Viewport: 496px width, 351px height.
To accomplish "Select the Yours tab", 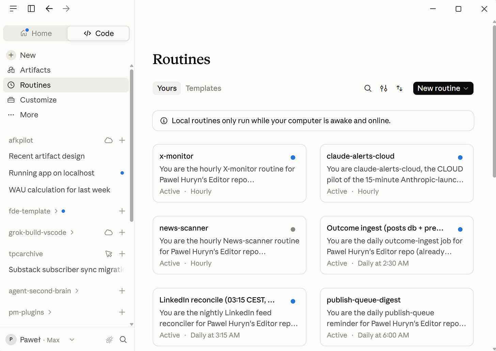I will pyautogui.click(x=167, y=89).
